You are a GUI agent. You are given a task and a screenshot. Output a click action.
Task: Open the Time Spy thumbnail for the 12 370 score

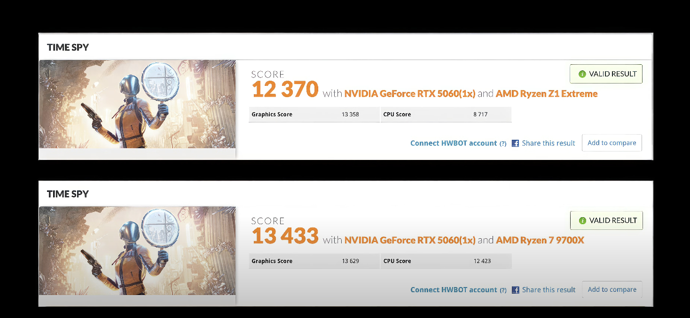pyautogui.click(x=137, y=104)
